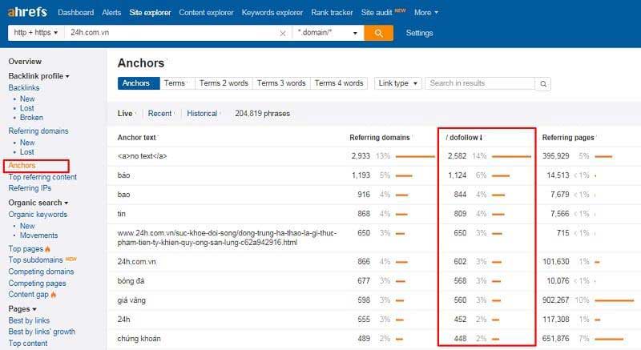Click the orange search button
Image resolution: width=641 pixels, height=350 pixels.
(x=378, y=33)
